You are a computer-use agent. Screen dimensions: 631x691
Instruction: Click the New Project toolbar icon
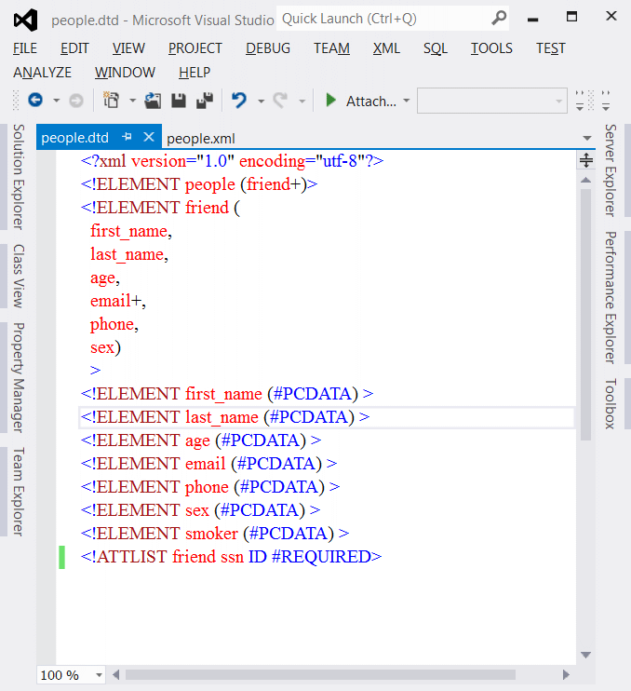click(x=111, y=100)
